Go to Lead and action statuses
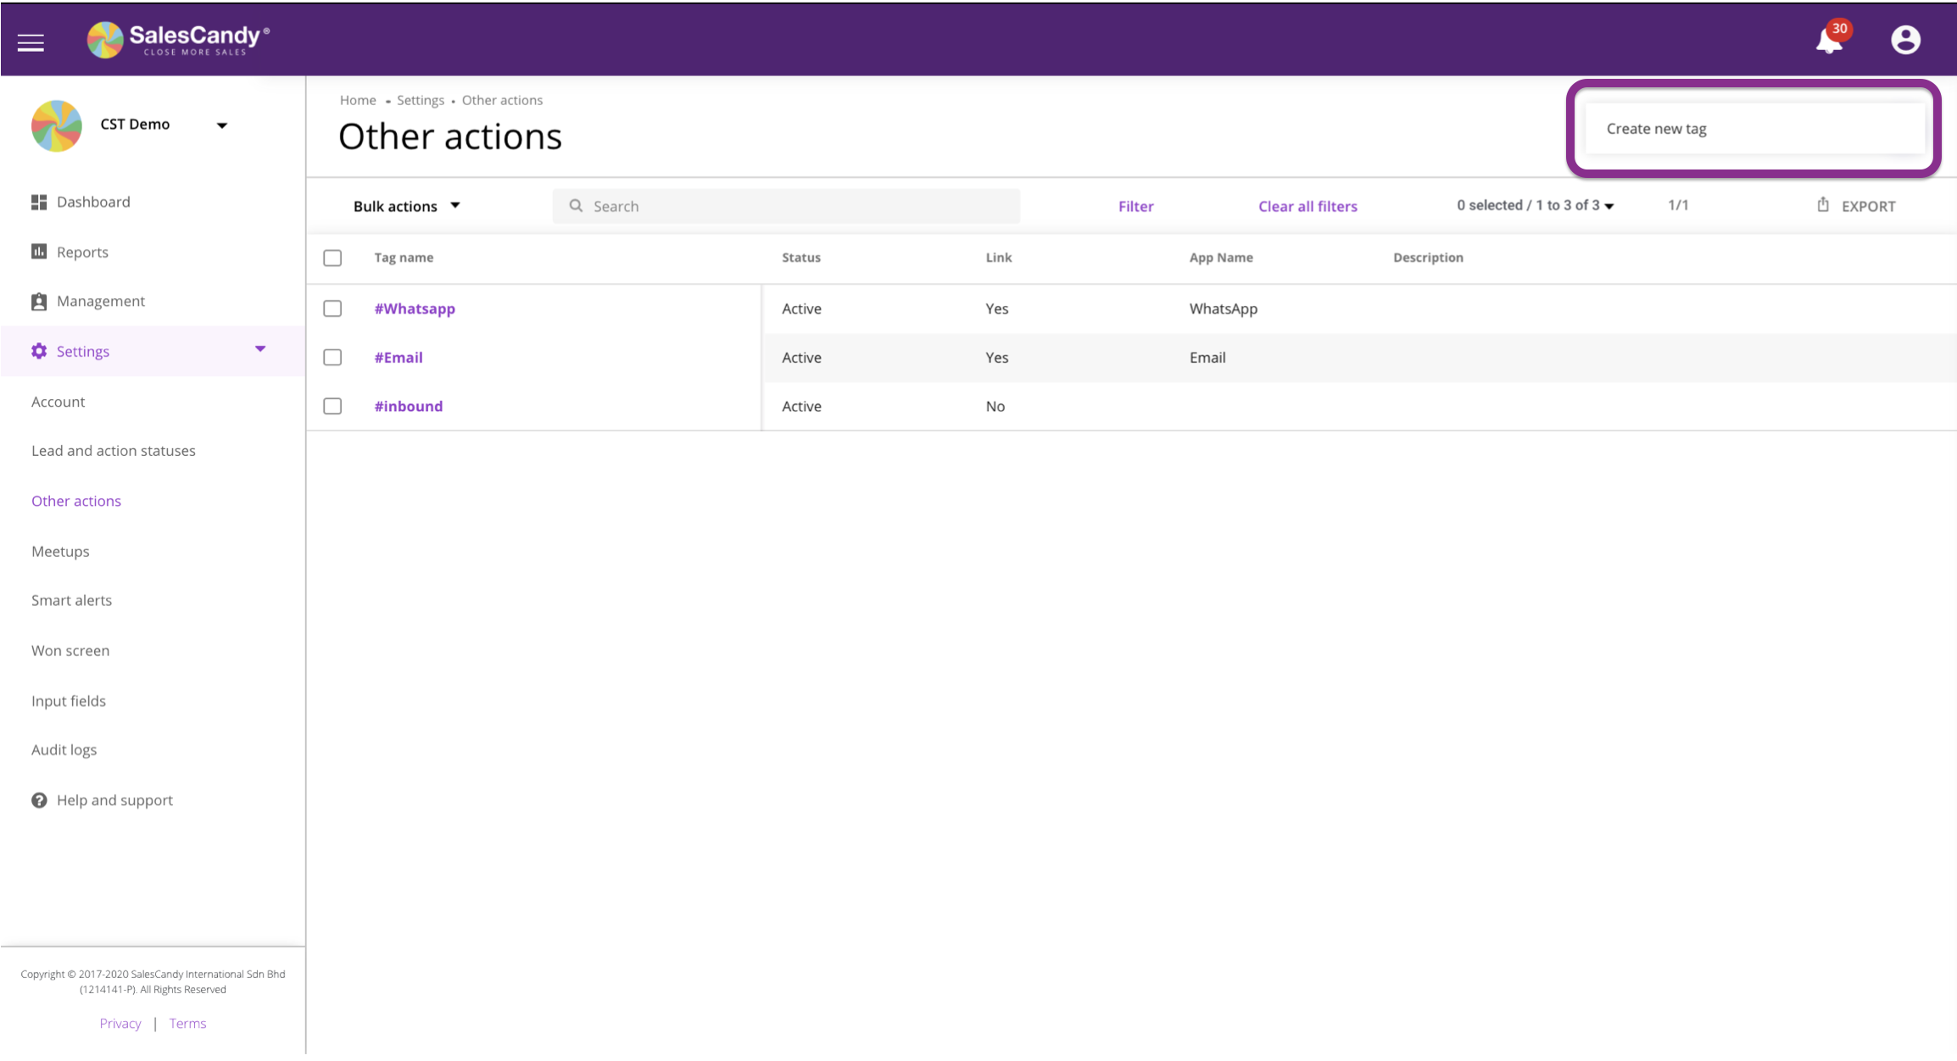This screenshot has width=1957, height=1061. 113,451
